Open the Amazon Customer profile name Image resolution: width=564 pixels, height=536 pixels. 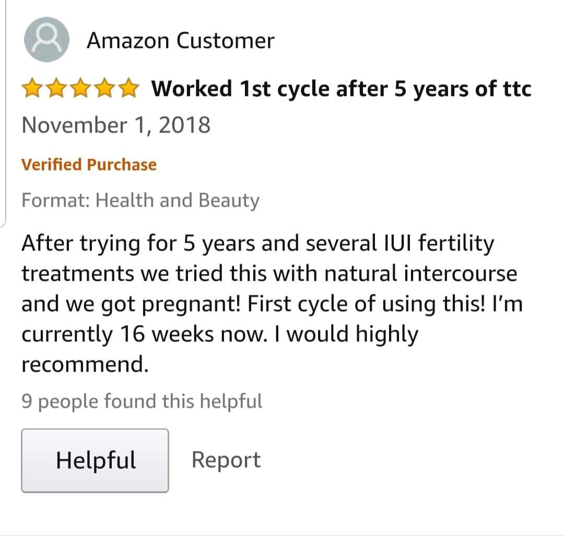[x=180, y=41]
